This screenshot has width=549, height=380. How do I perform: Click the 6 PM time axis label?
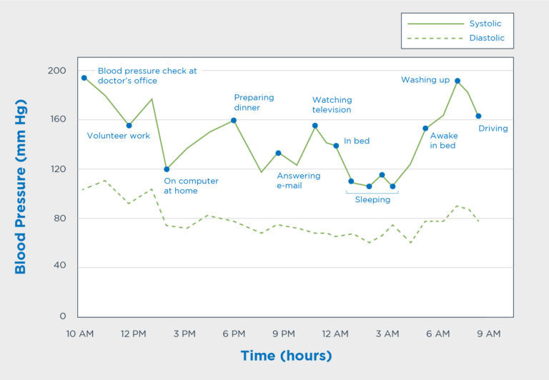click(234, 334)
